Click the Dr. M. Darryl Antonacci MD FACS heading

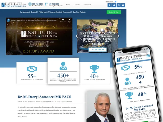44,97
